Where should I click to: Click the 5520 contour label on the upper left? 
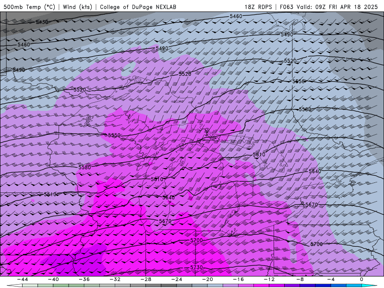(x=80, y=90)
